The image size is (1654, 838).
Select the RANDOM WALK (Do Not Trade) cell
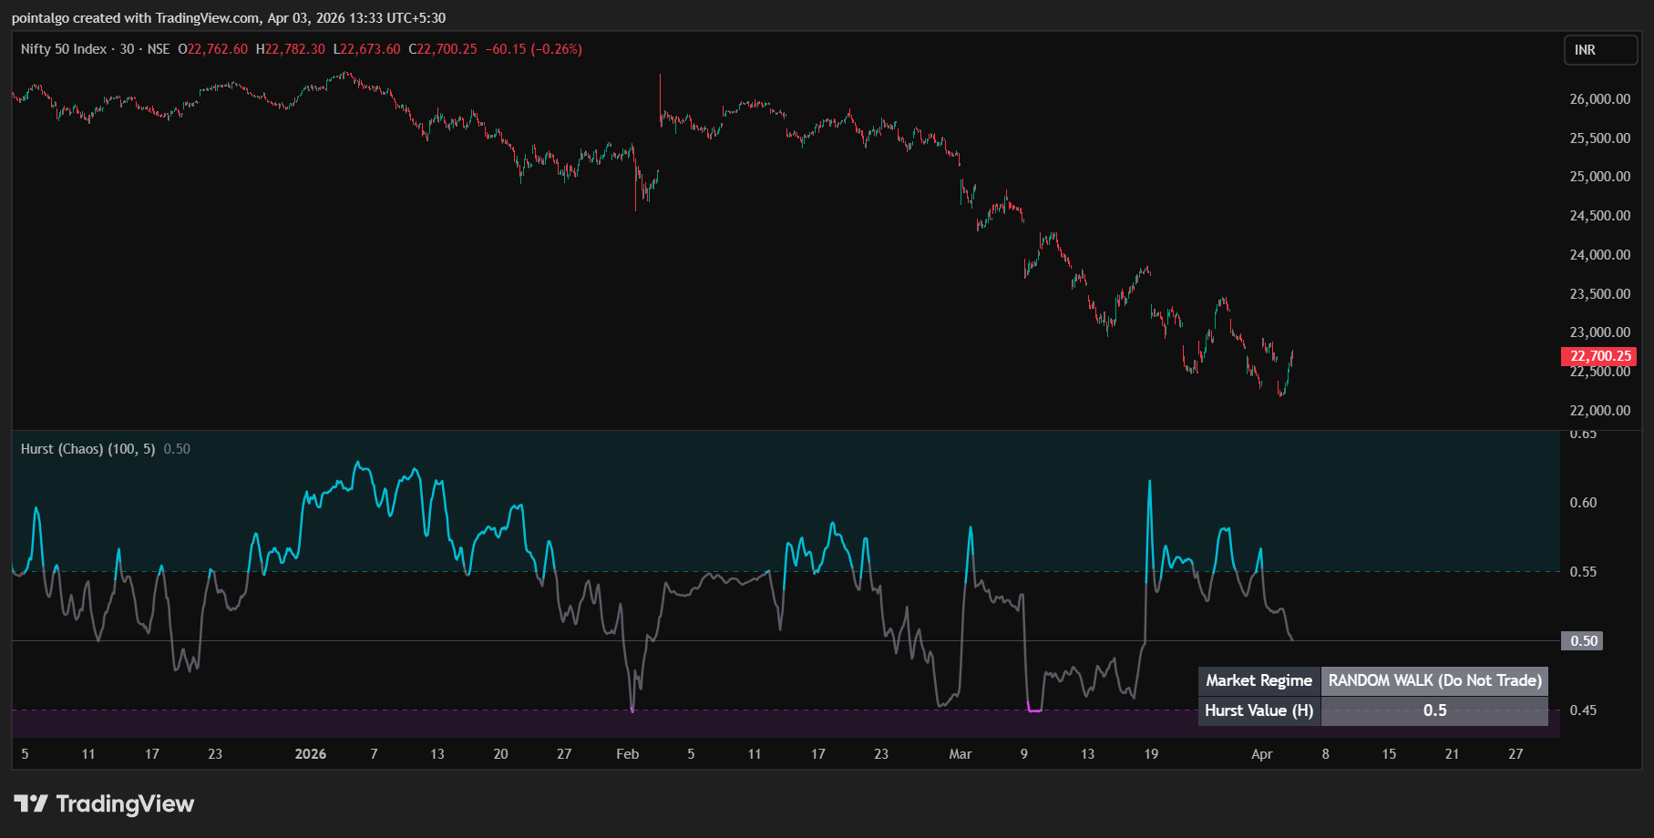[1435, 680]
